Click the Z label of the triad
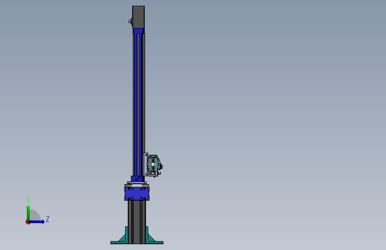Viewport: 386px width, 250px height. [48, 219]
